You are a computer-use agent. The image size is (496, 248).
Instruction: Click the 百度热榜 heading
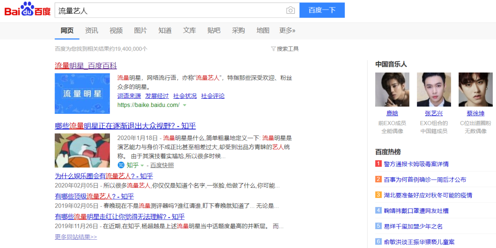[x=388, y=152]
